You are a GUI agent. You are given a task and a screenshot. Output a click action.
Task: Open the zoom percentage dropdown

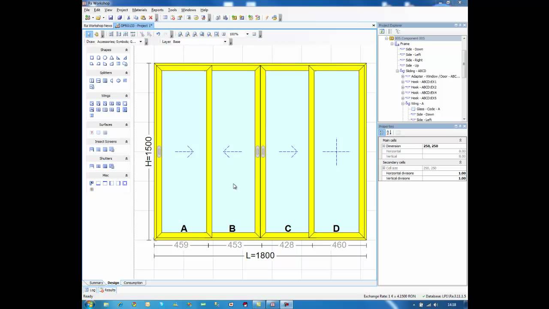coord(247,34)
